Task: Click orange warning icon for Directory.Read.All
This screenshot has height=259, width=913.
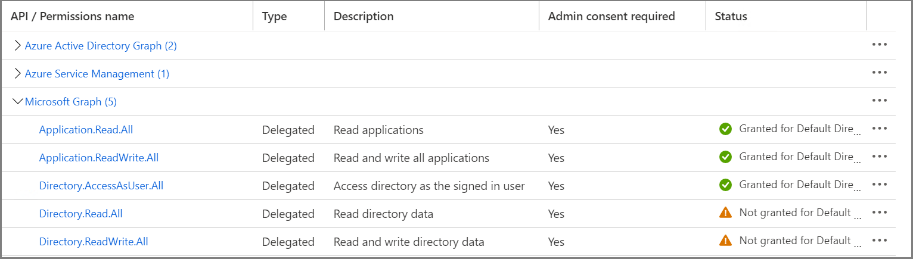Action: [725, 213]
